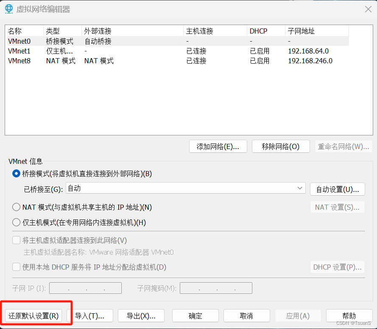
Task: Click 已启用 DHCP cell of VMnet8
Action: [x=260, y=61]
